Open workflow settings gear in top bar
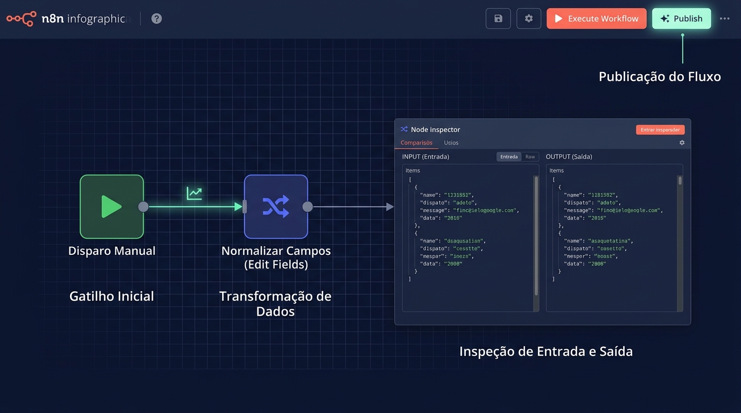 (x=529, y=18)
